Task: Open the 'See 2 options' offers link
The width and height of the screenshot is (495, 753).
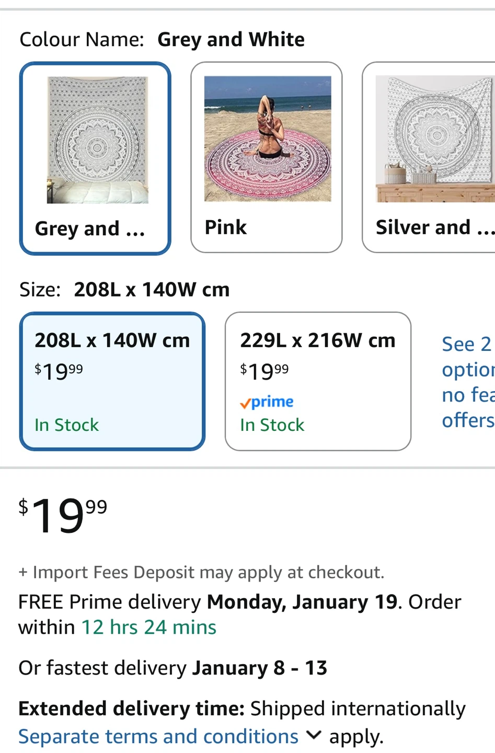Action: 467,382
